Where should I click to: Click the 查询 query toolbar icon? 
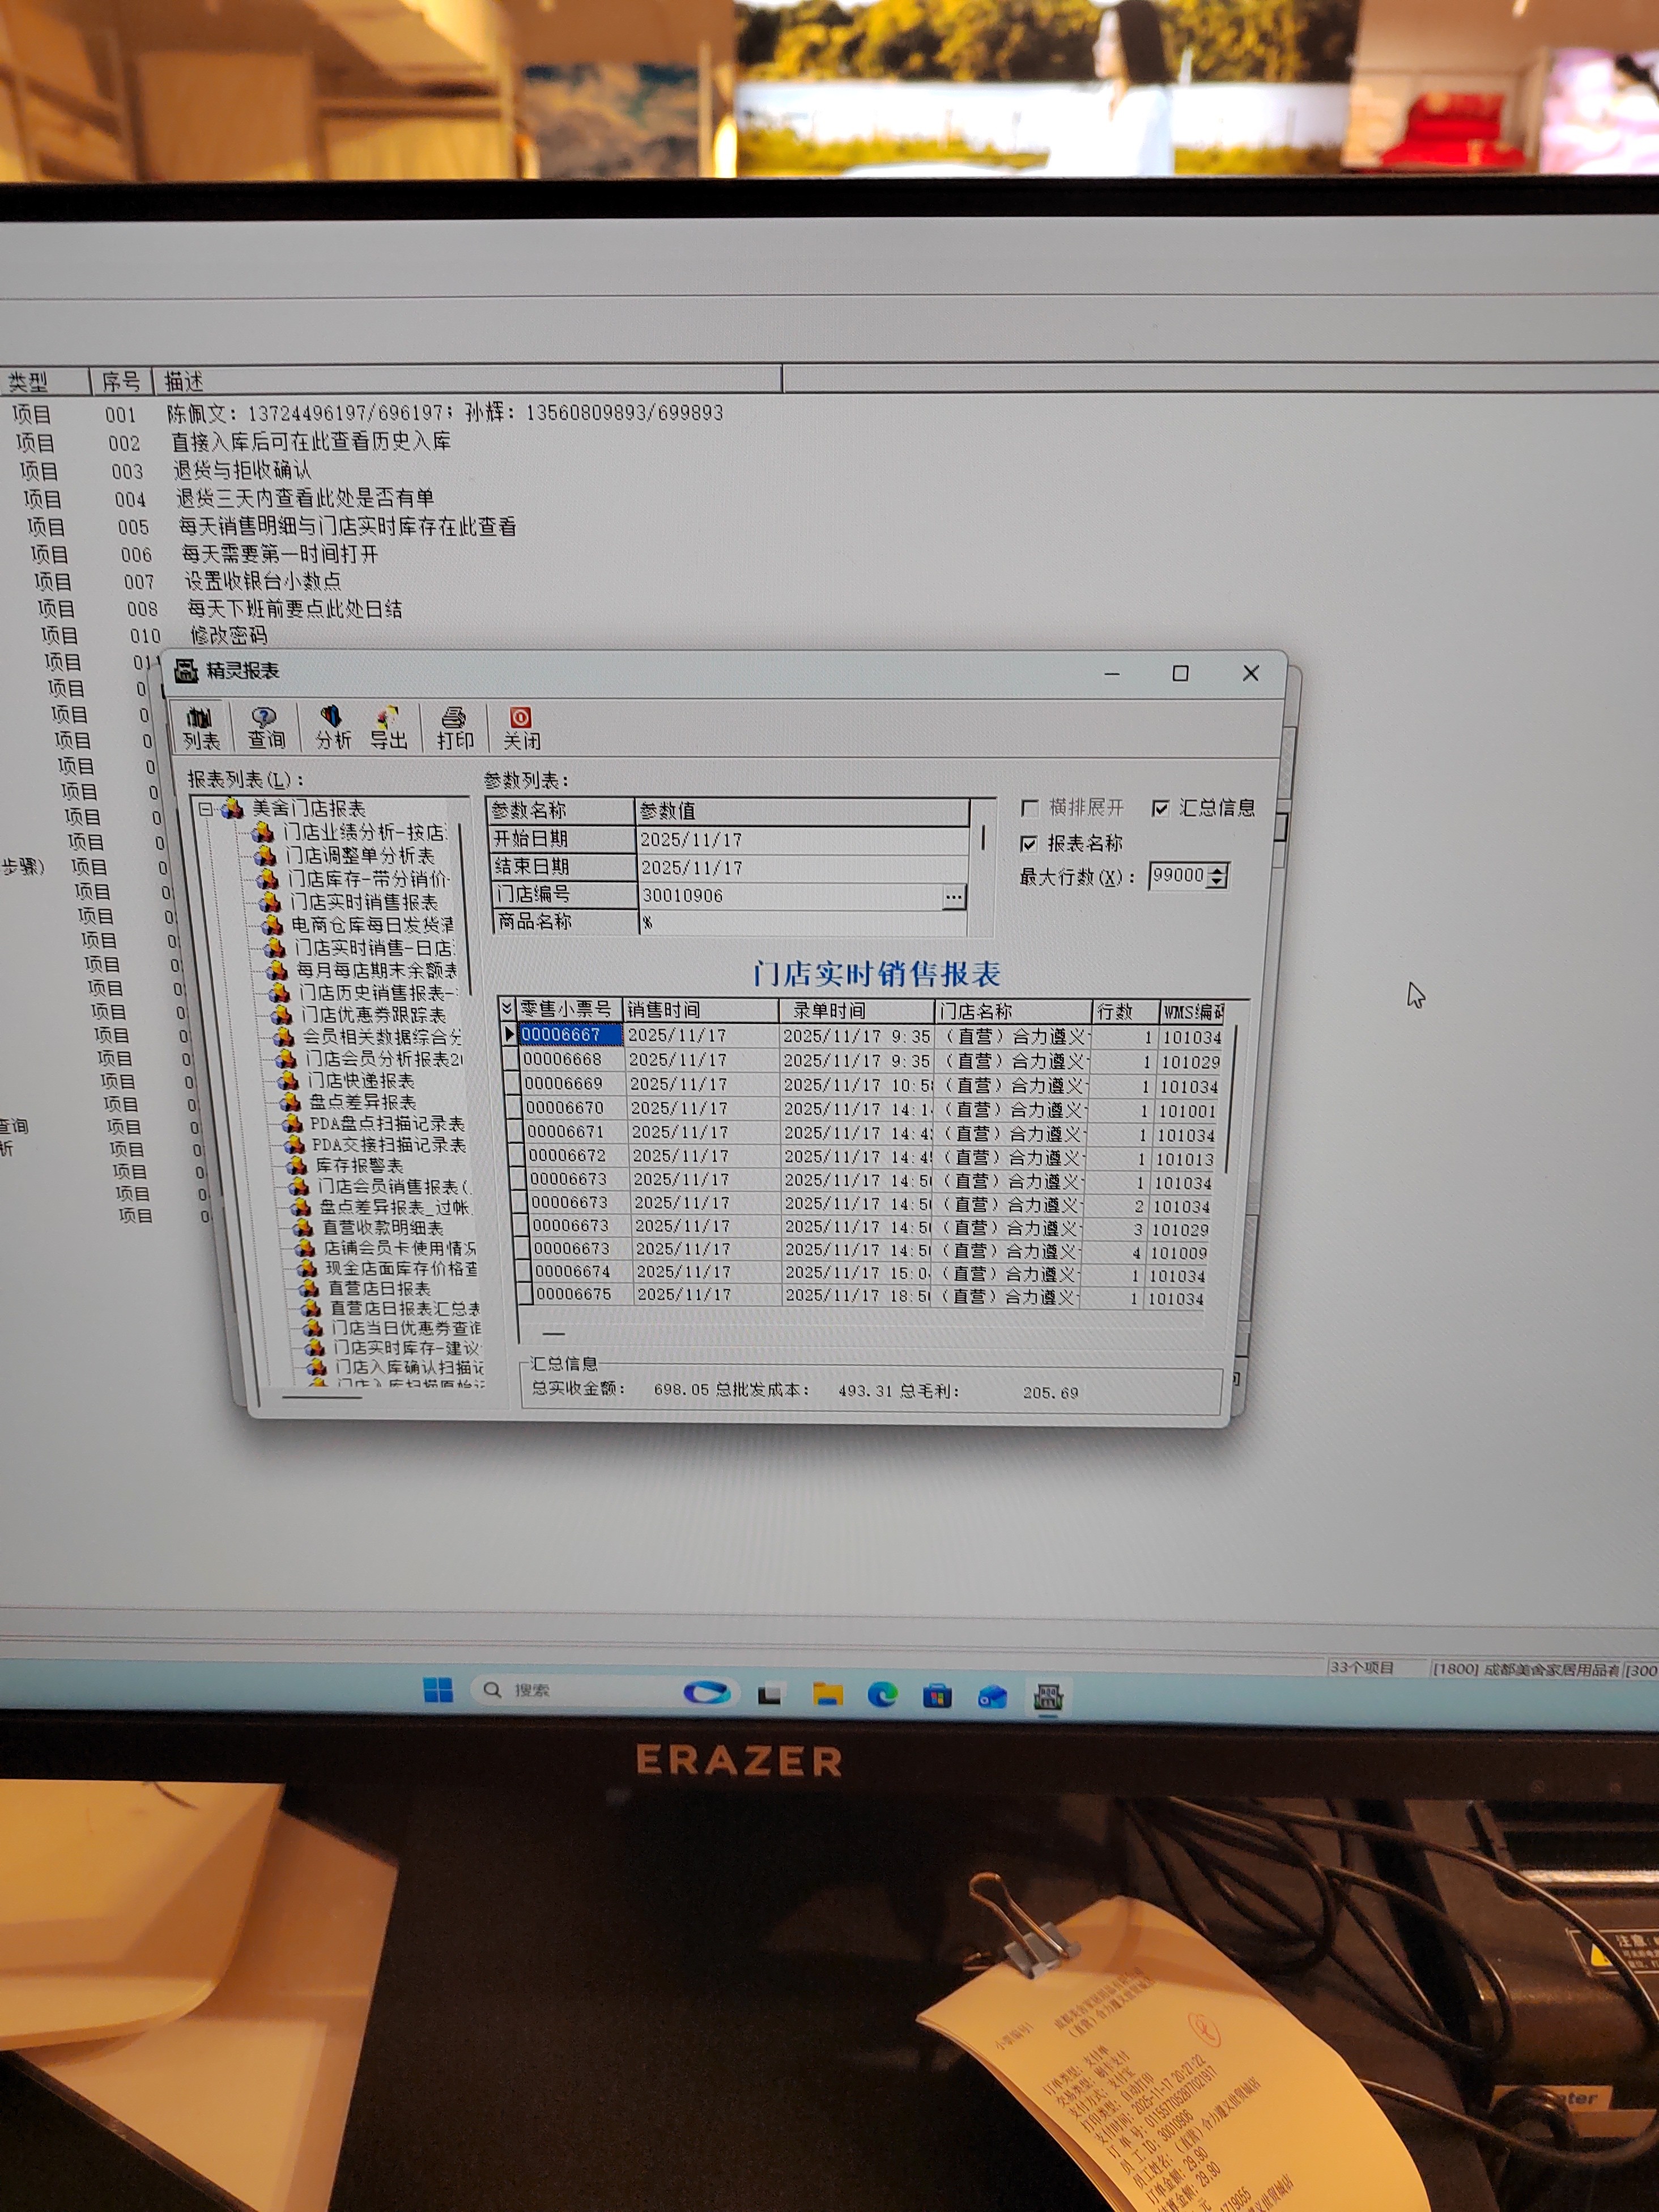click(x=265, y=727)
